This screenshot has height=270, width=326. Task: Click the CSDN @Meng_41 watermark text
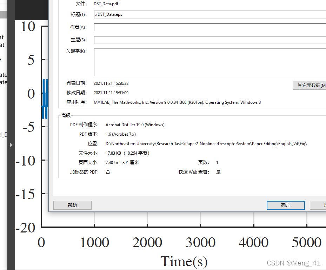click(x=293, y=263)
